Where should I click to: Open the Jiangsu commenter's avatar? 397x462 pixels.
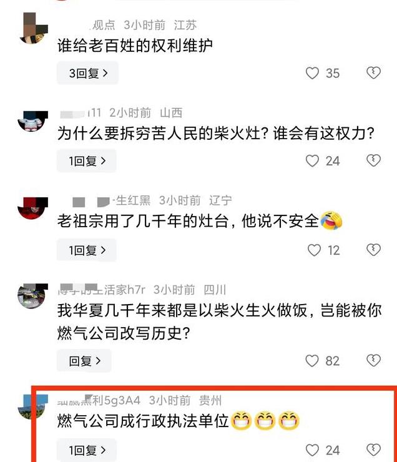33,28
